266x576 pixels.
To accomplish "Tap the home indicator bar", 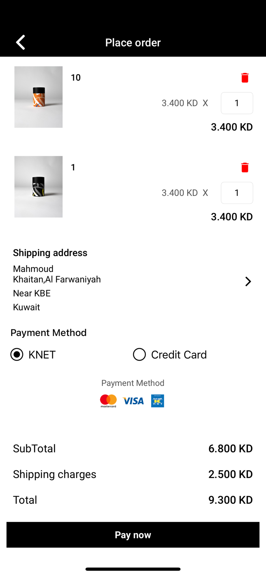I will tap(133, 569).
